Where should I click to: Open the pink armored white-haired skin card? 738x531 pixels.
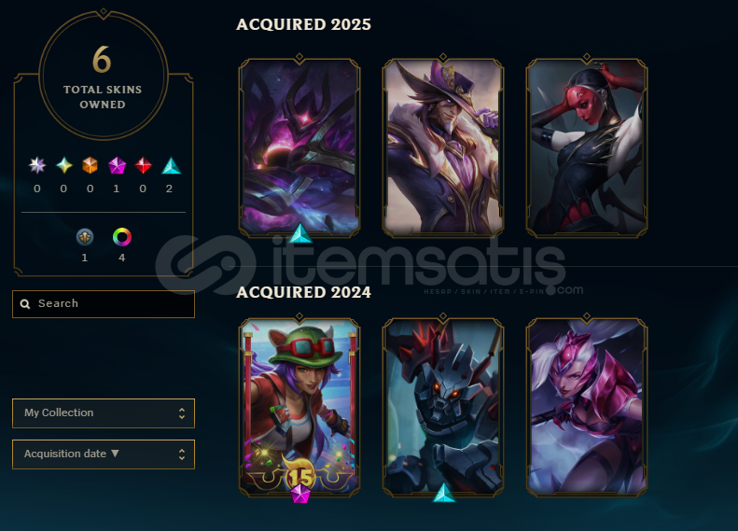point(587,407)
